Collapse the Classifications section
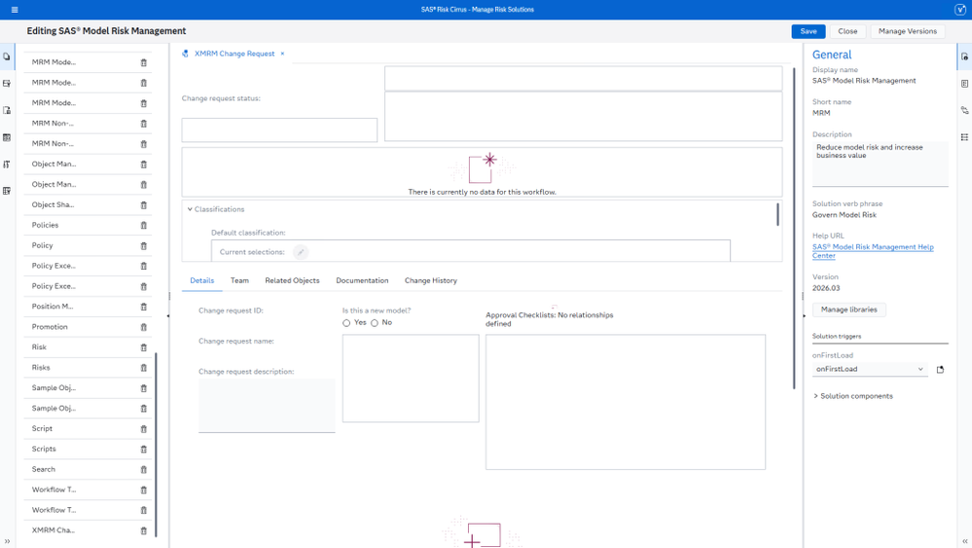This screenshot has height=548, width=972. (x=190, y=209)
